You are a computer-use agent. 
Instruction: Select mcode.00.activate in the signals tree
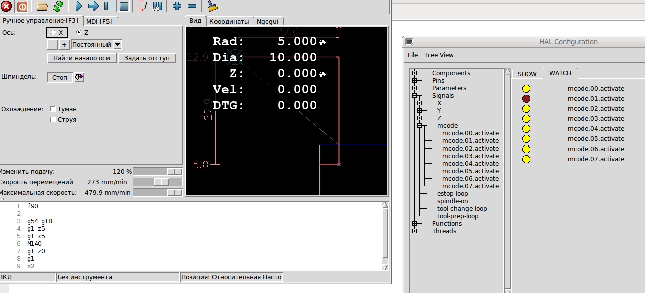470,133
